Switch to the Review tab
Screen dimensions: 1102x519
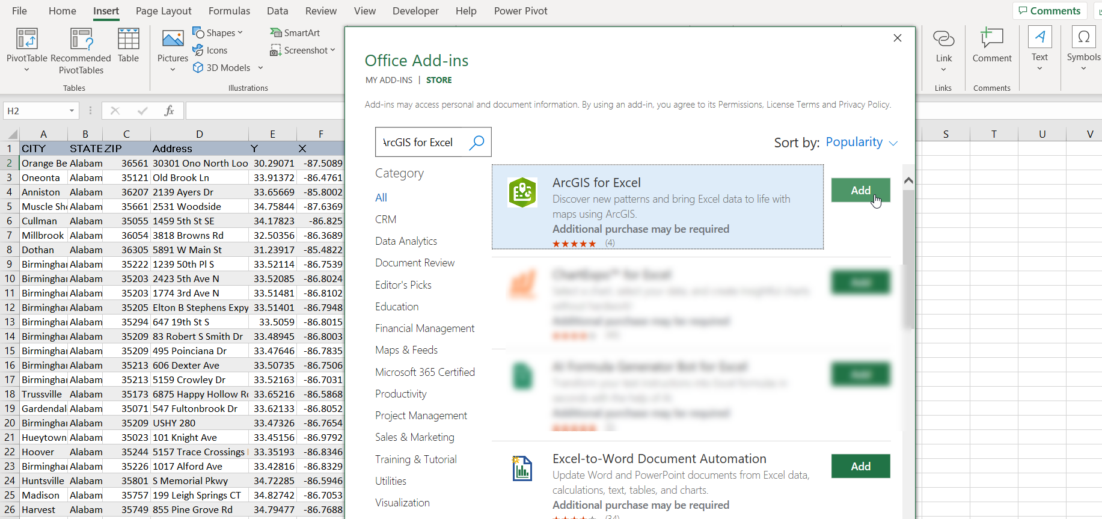321,11
